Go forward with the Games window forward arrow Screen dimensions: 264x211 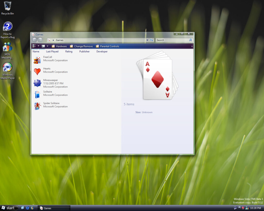[x=40, y=40]
